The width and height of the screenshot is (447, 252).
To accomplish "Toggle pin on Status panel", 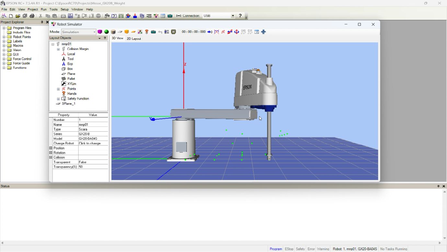I will tap(438, 186).
